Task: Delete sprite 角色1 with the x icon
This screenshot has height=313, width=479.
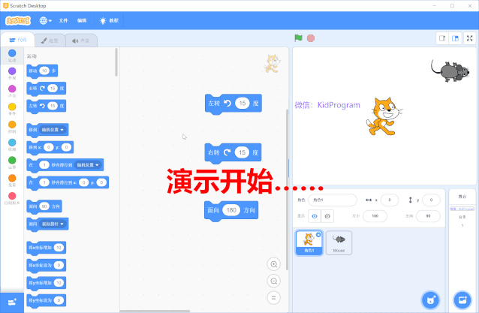Action: click(x=318, y=235)
